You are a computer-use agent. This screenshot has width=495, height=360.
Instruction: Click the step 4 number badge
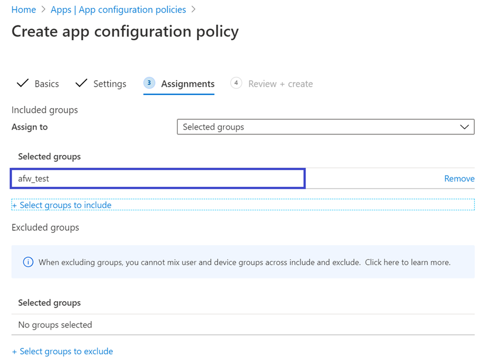point(236,83)
